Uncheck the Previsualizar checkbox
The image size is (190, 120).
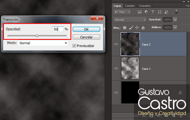tap(75, 46)
